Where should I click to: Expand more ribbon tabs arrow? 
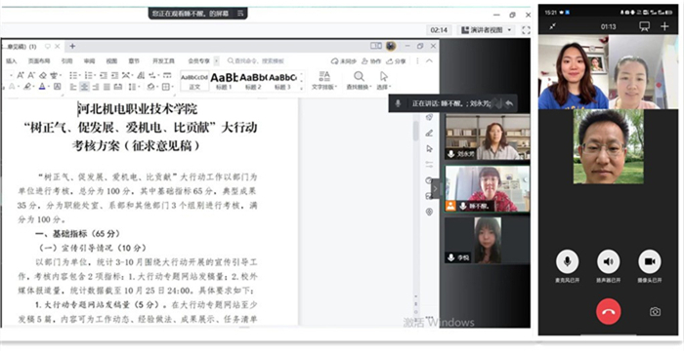[x=217, y=61]
